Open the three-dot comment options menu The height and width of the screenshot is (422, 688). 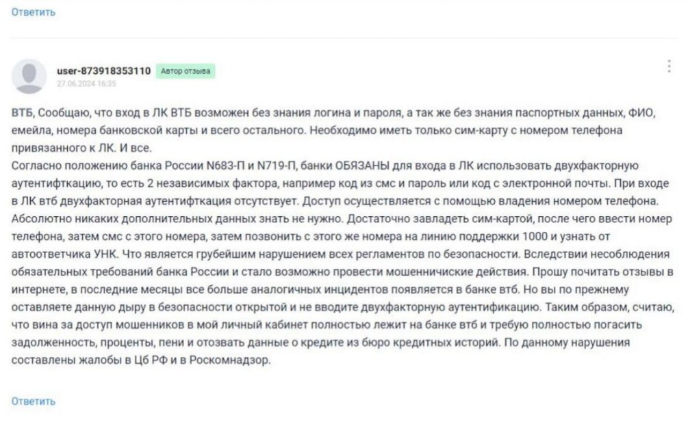pyautogui.click(x=669, y=66)
